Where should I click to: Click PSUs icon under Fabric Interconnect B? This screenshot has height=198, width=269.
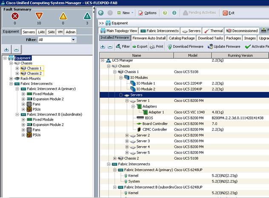(x=29, y=135)
